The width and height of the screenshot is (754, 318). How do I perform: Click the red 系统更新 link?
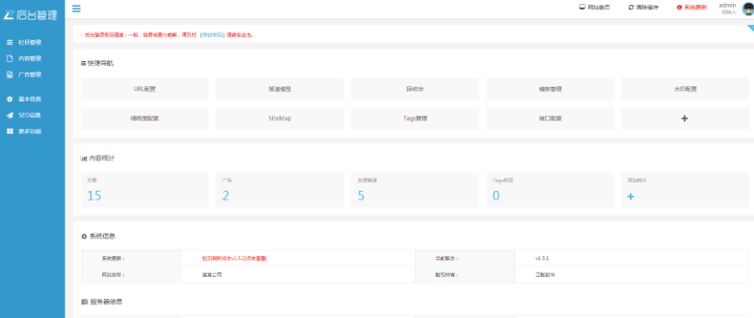click(x=691, y=8)
